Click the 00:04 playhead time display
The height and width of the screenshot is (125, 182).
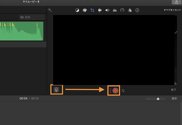click(x=23, y=98)
